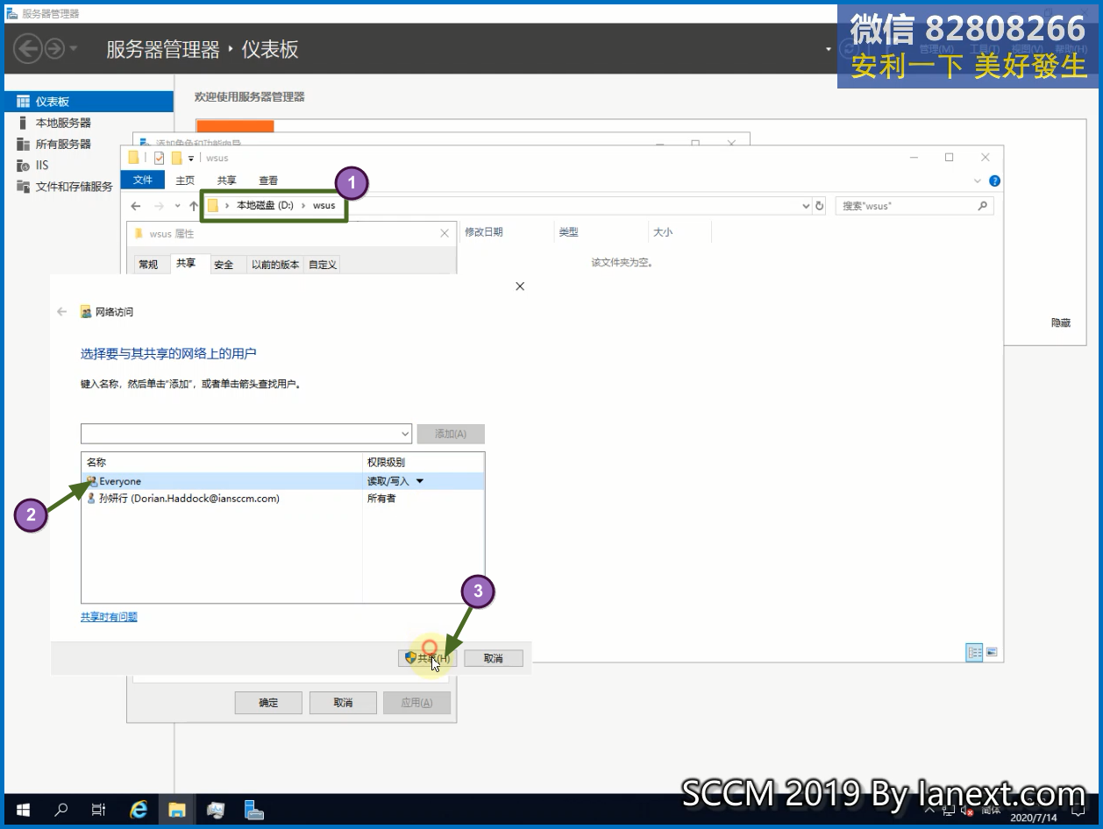Click the Explorer refresh button

point(820,206)
